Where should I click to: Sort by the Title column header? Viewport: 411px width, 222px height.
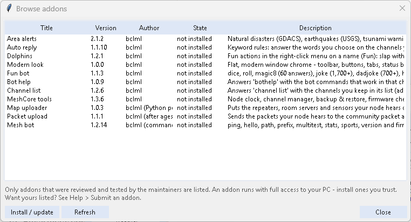point(46,28)
